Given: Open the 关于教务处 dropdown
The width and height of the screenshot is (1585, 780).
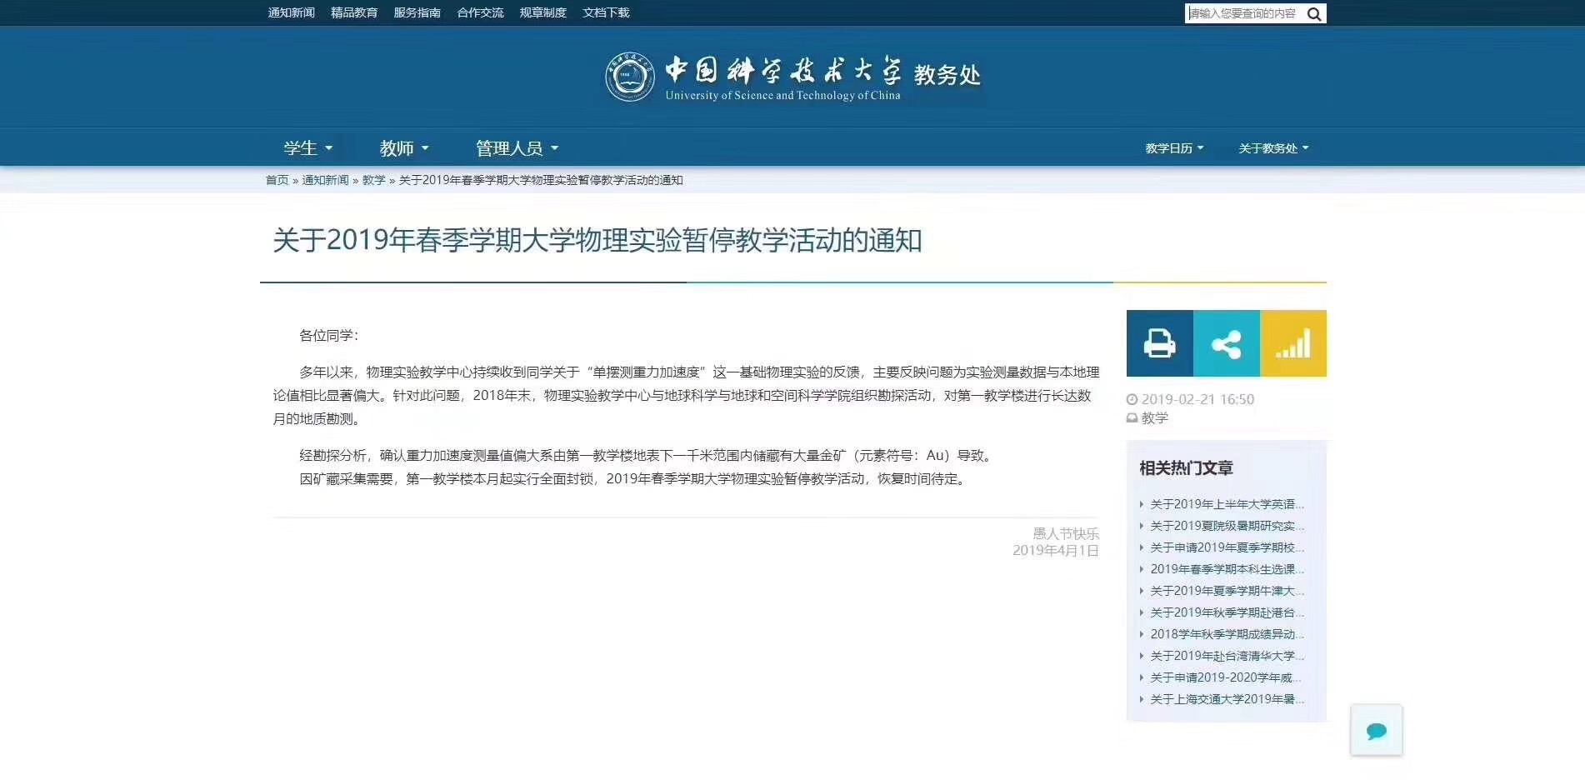Looking at the screenshot, I should point(1272,148).
